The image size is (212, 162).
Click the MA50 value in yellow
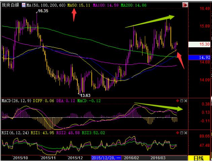tap(78, 5)
